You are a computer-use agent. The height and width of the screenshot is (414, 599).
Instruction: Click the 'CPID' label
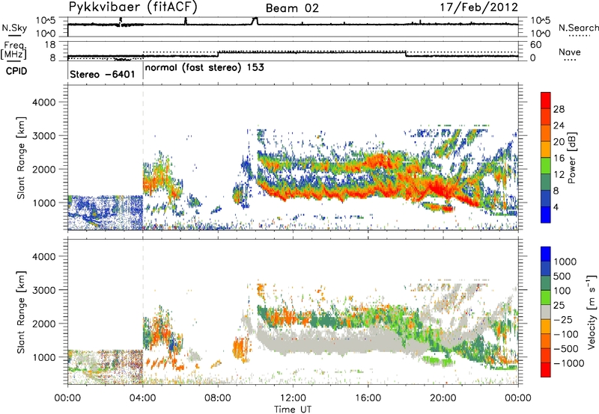(16, 71)
